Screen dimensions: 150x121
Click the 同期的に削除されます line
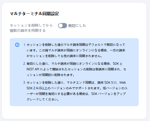[x=50, y=75]
